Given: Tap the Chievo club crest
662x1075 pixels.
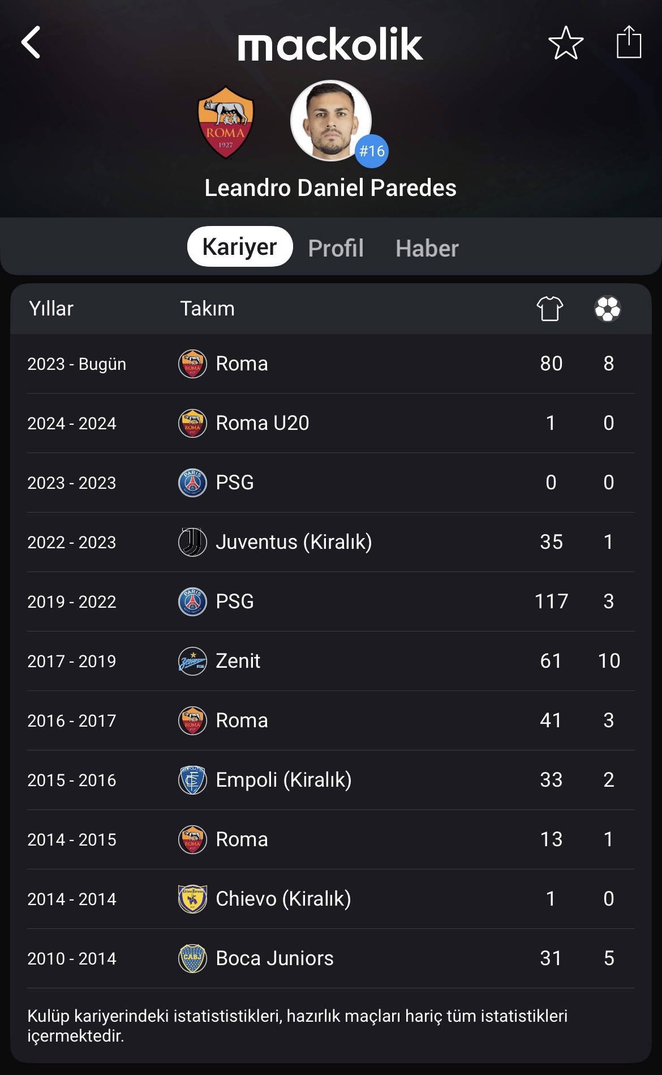Looking at the screenshot, I should (192, 899).
